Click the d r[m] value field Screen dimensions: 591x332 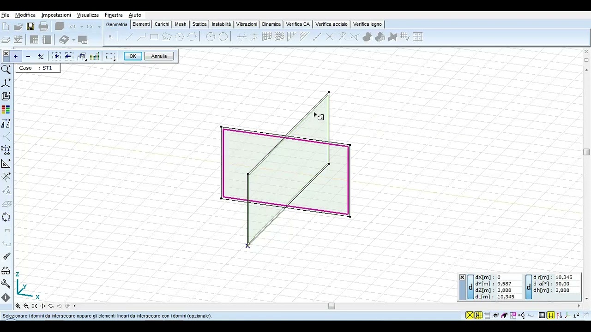567,278
